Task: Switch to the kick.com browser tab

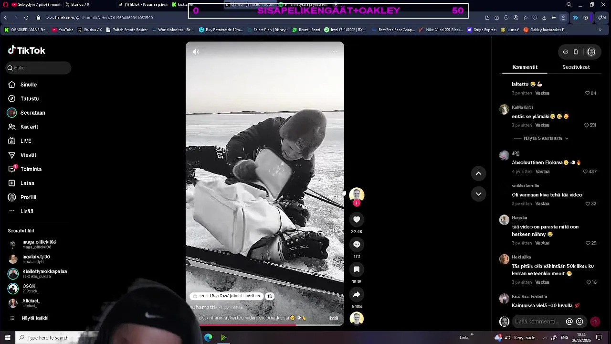Action: click(x=182, y=4)
